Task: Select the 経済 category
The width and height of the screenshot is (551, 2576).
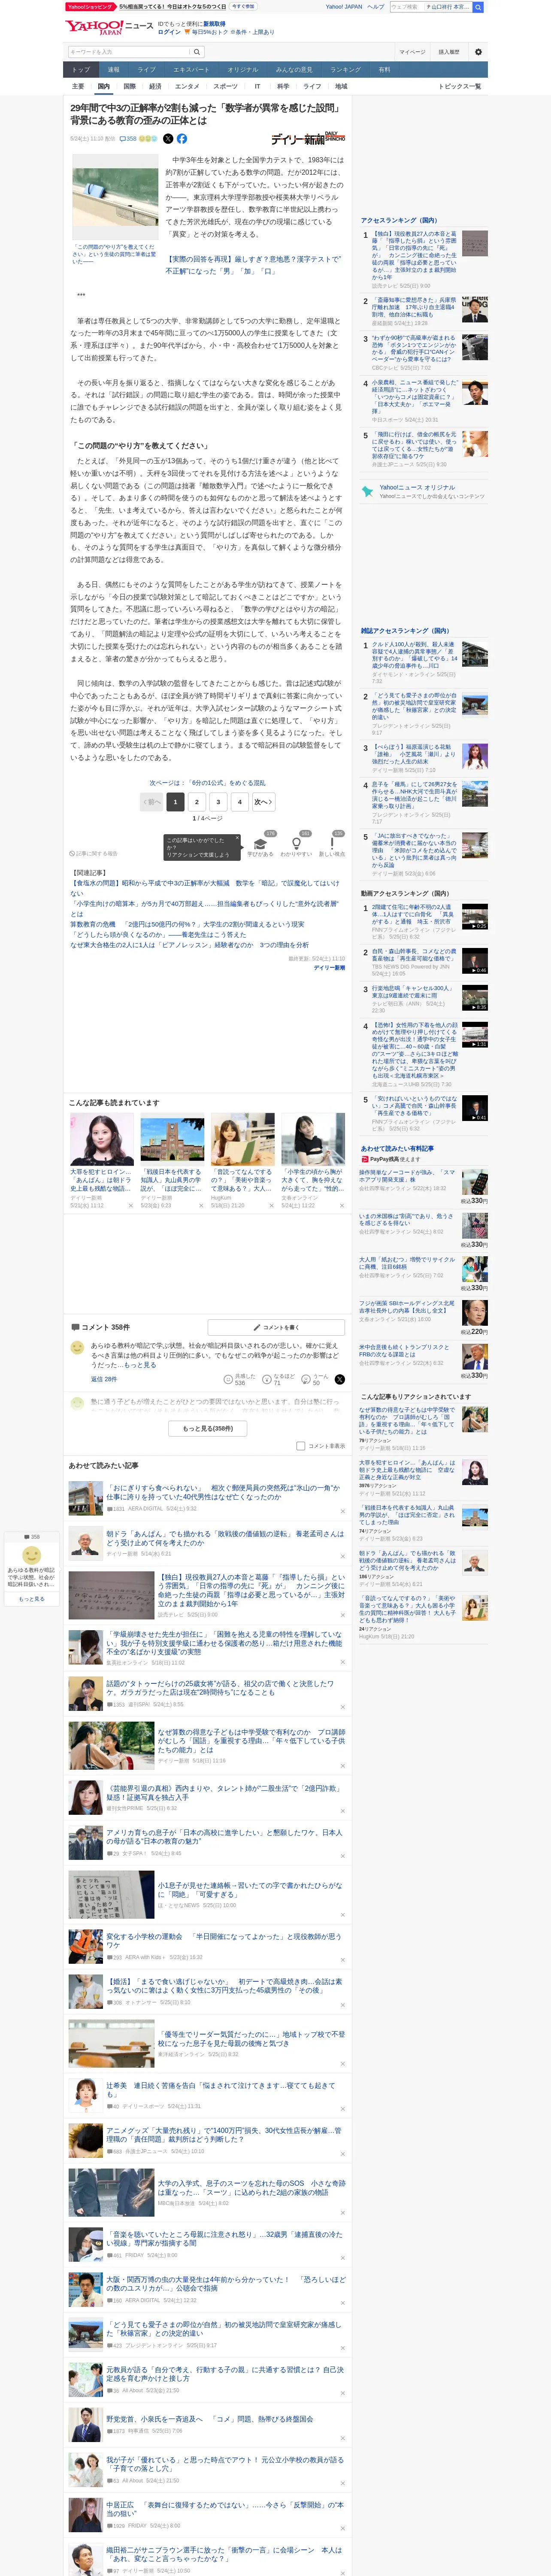Action: point(155,87)
